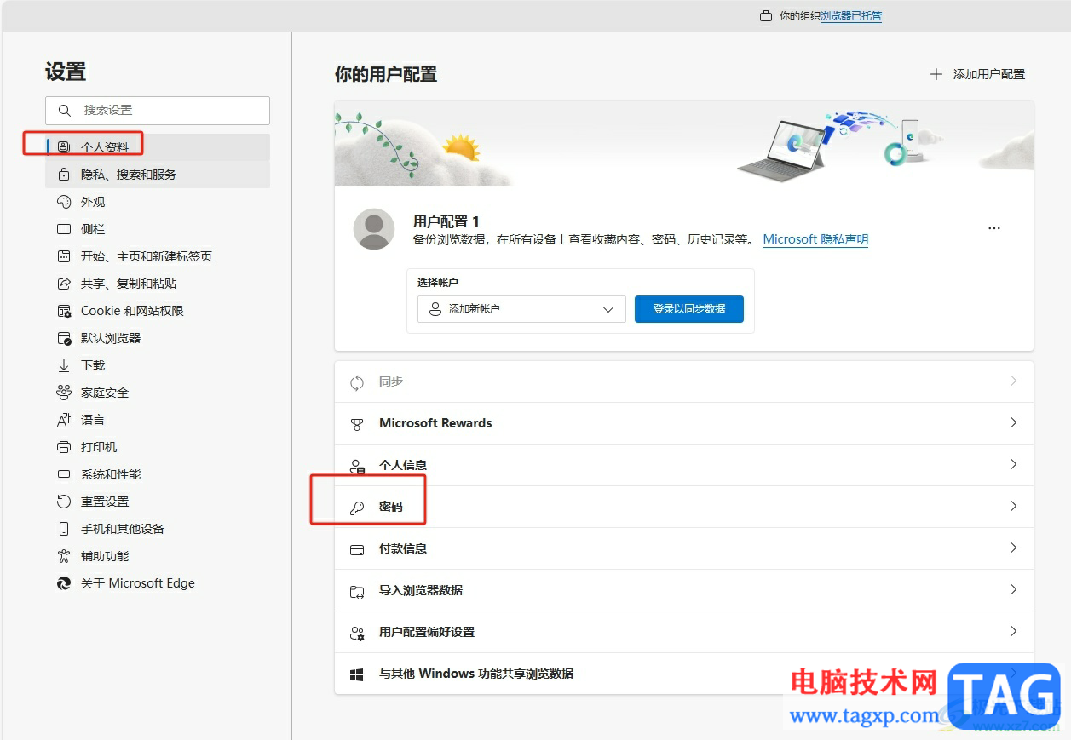
Task: Open the 浏览器已托管 link
Action: tap(851, 16)
